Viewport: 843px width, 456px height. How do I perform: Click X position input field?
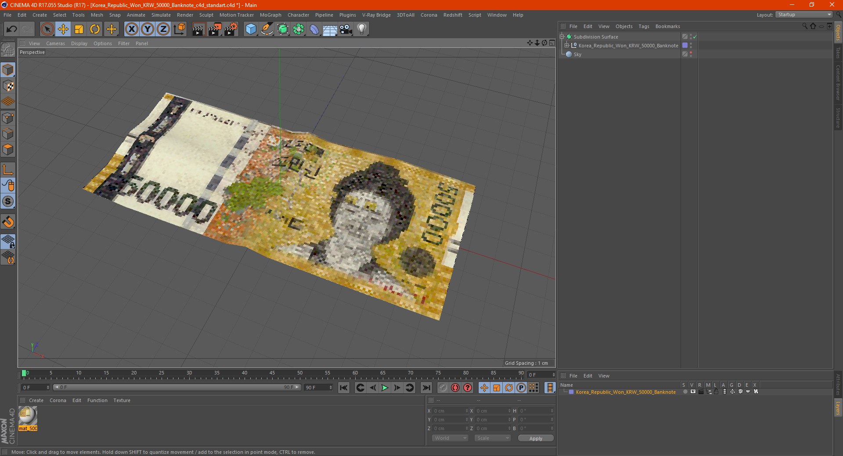(450, 411)
